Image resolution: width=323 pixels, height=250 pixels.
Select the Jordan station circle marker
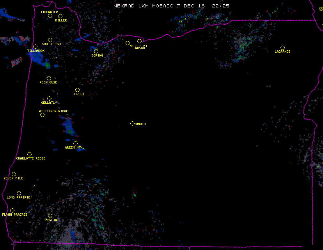[x=77, y=90]
